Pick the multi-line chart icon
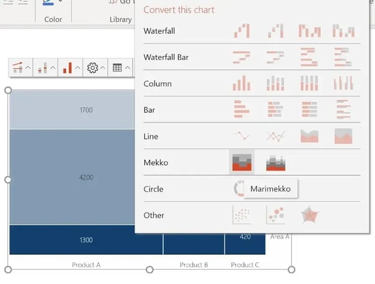The height and width of the screenshot is (284, 375). 275,136
